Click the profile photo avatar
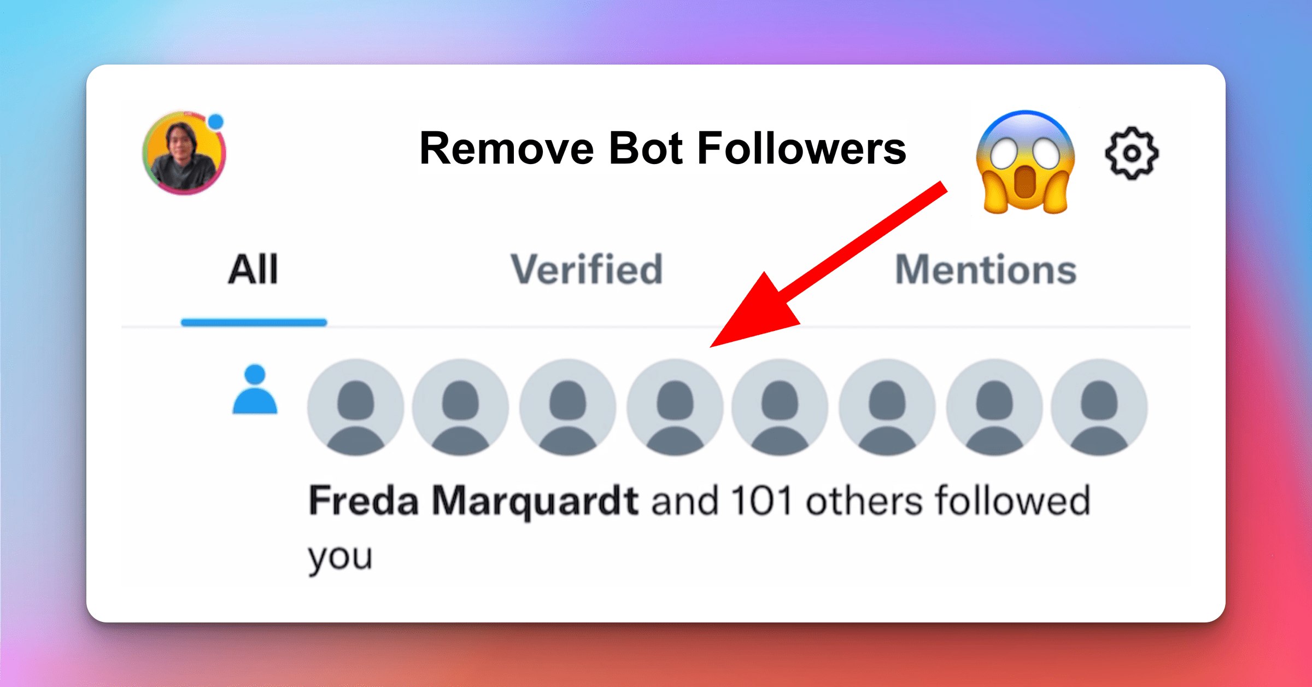Image resolution: width=1312 pixels, height=687 pixels. click(184, 154)
